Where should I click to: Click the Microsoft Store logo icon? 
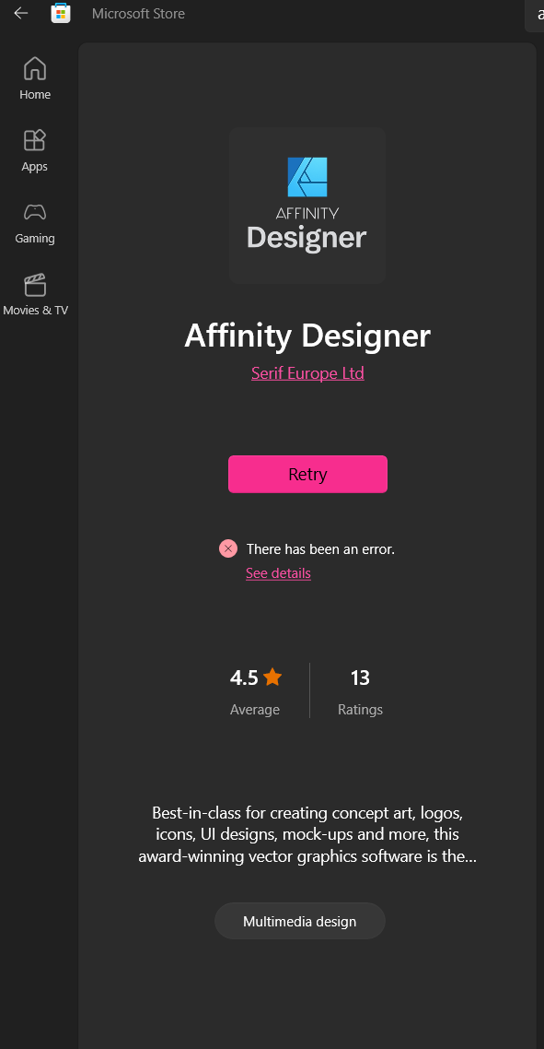[x=61, y=13]
